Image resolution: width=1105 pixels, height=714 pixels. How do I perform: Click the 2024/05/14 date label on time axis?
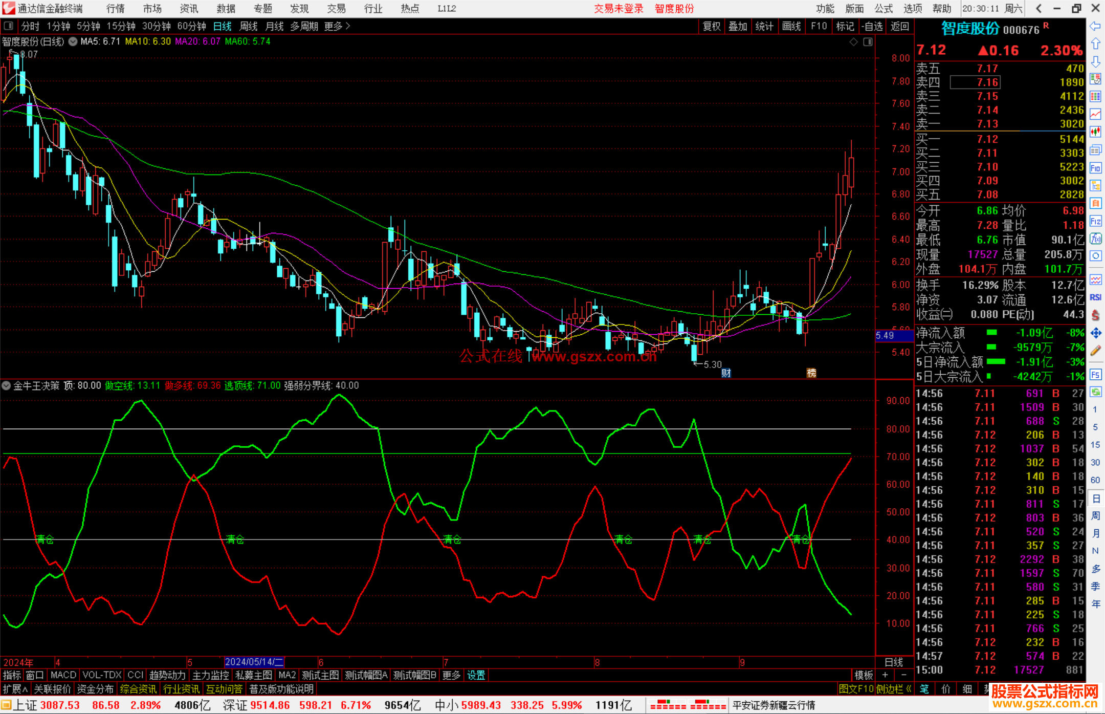pyautogui.click(x=254, y=662)
